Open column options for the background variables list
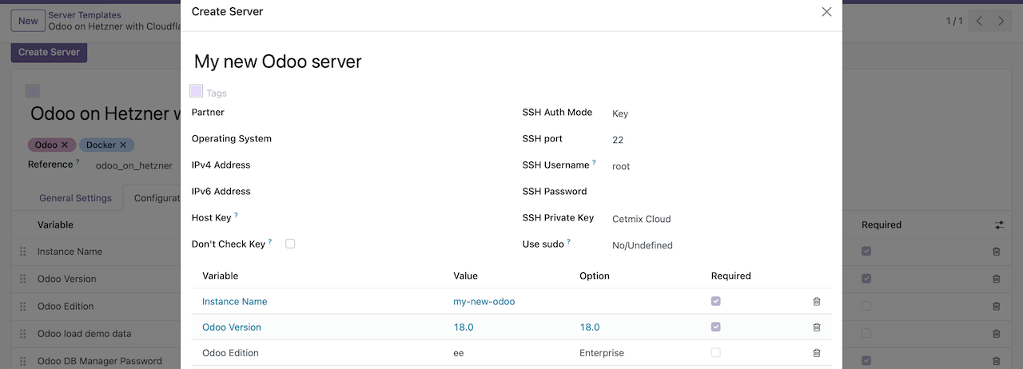Viewport: 1023px width, 369px height. click(x=999, y=225)
